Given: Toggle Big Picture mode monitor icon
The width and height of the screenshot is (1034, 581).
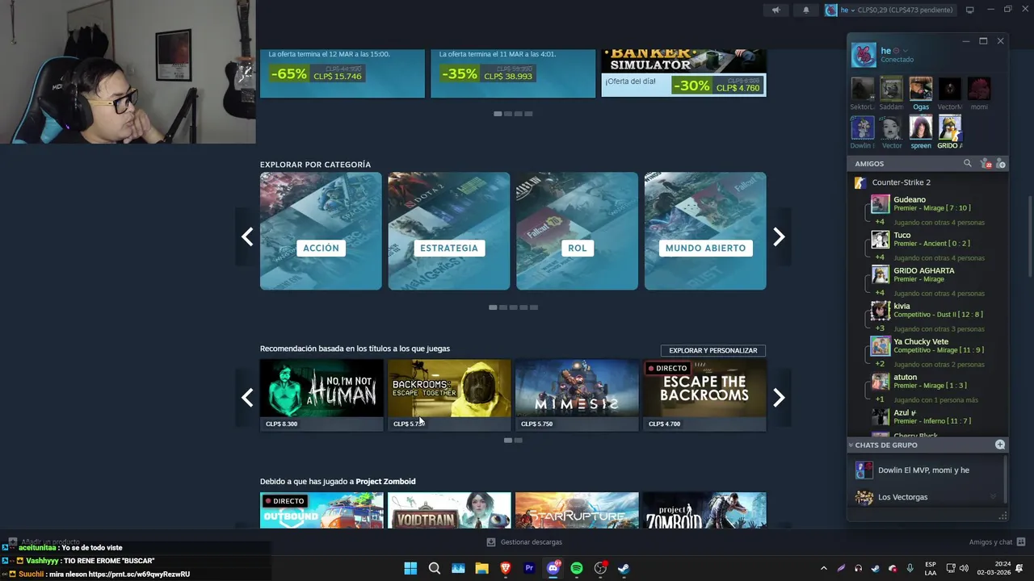Looking at the screenshot, I should [x=969, y=10].
